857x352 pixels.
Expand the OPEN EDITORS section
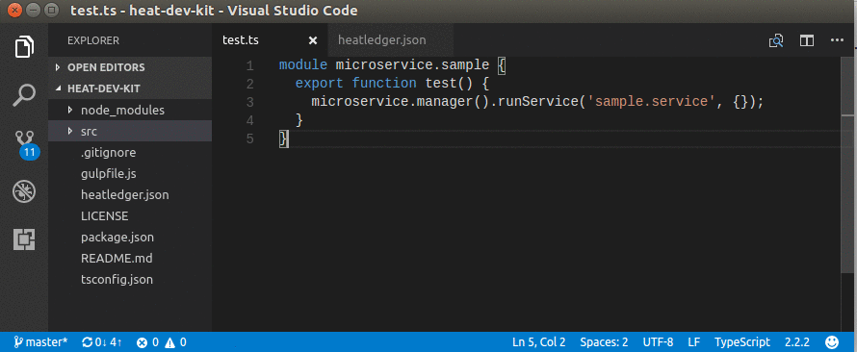106,67
